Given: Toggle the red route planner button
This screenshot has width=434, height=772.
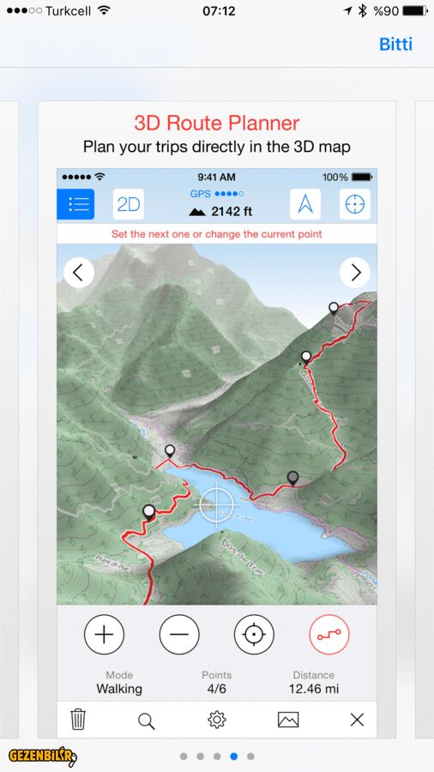Looking at the screenshot, I should tap(329, 635).
